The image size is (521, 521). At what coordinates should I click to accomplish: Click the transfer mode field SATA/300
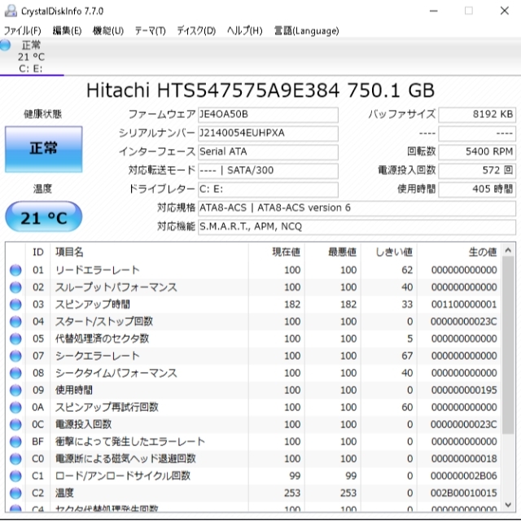point(268,170)
